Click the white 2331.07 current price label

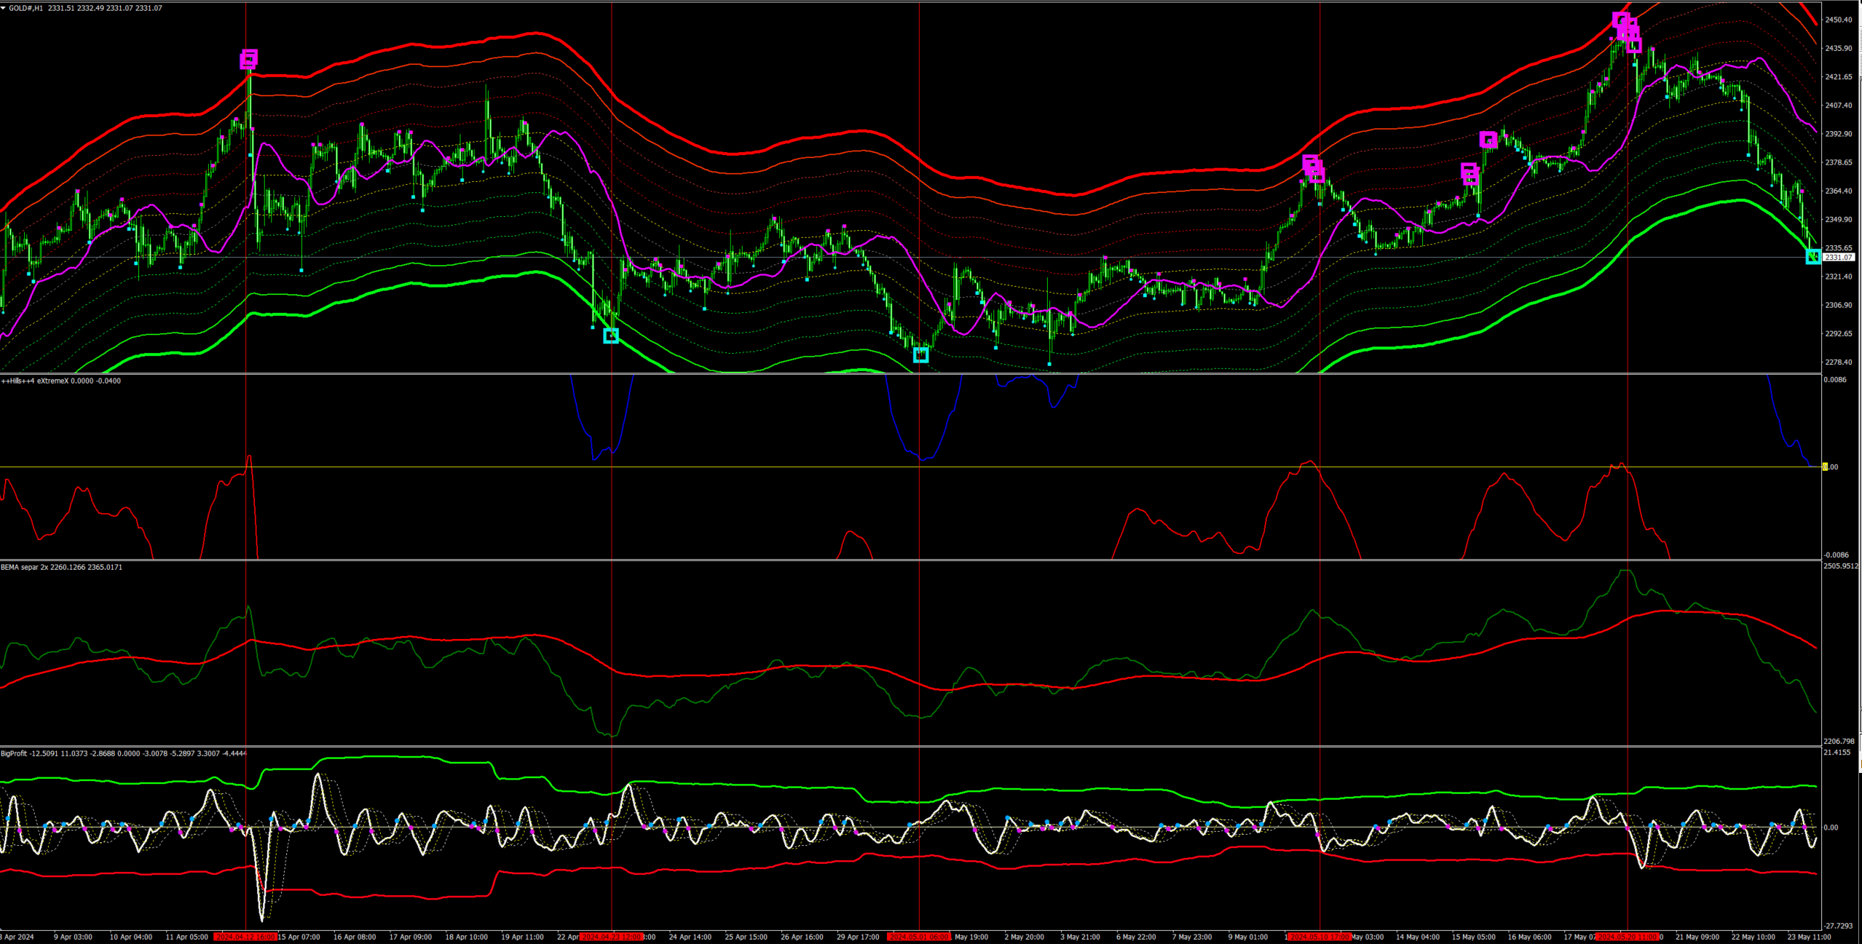[1839, 257]
